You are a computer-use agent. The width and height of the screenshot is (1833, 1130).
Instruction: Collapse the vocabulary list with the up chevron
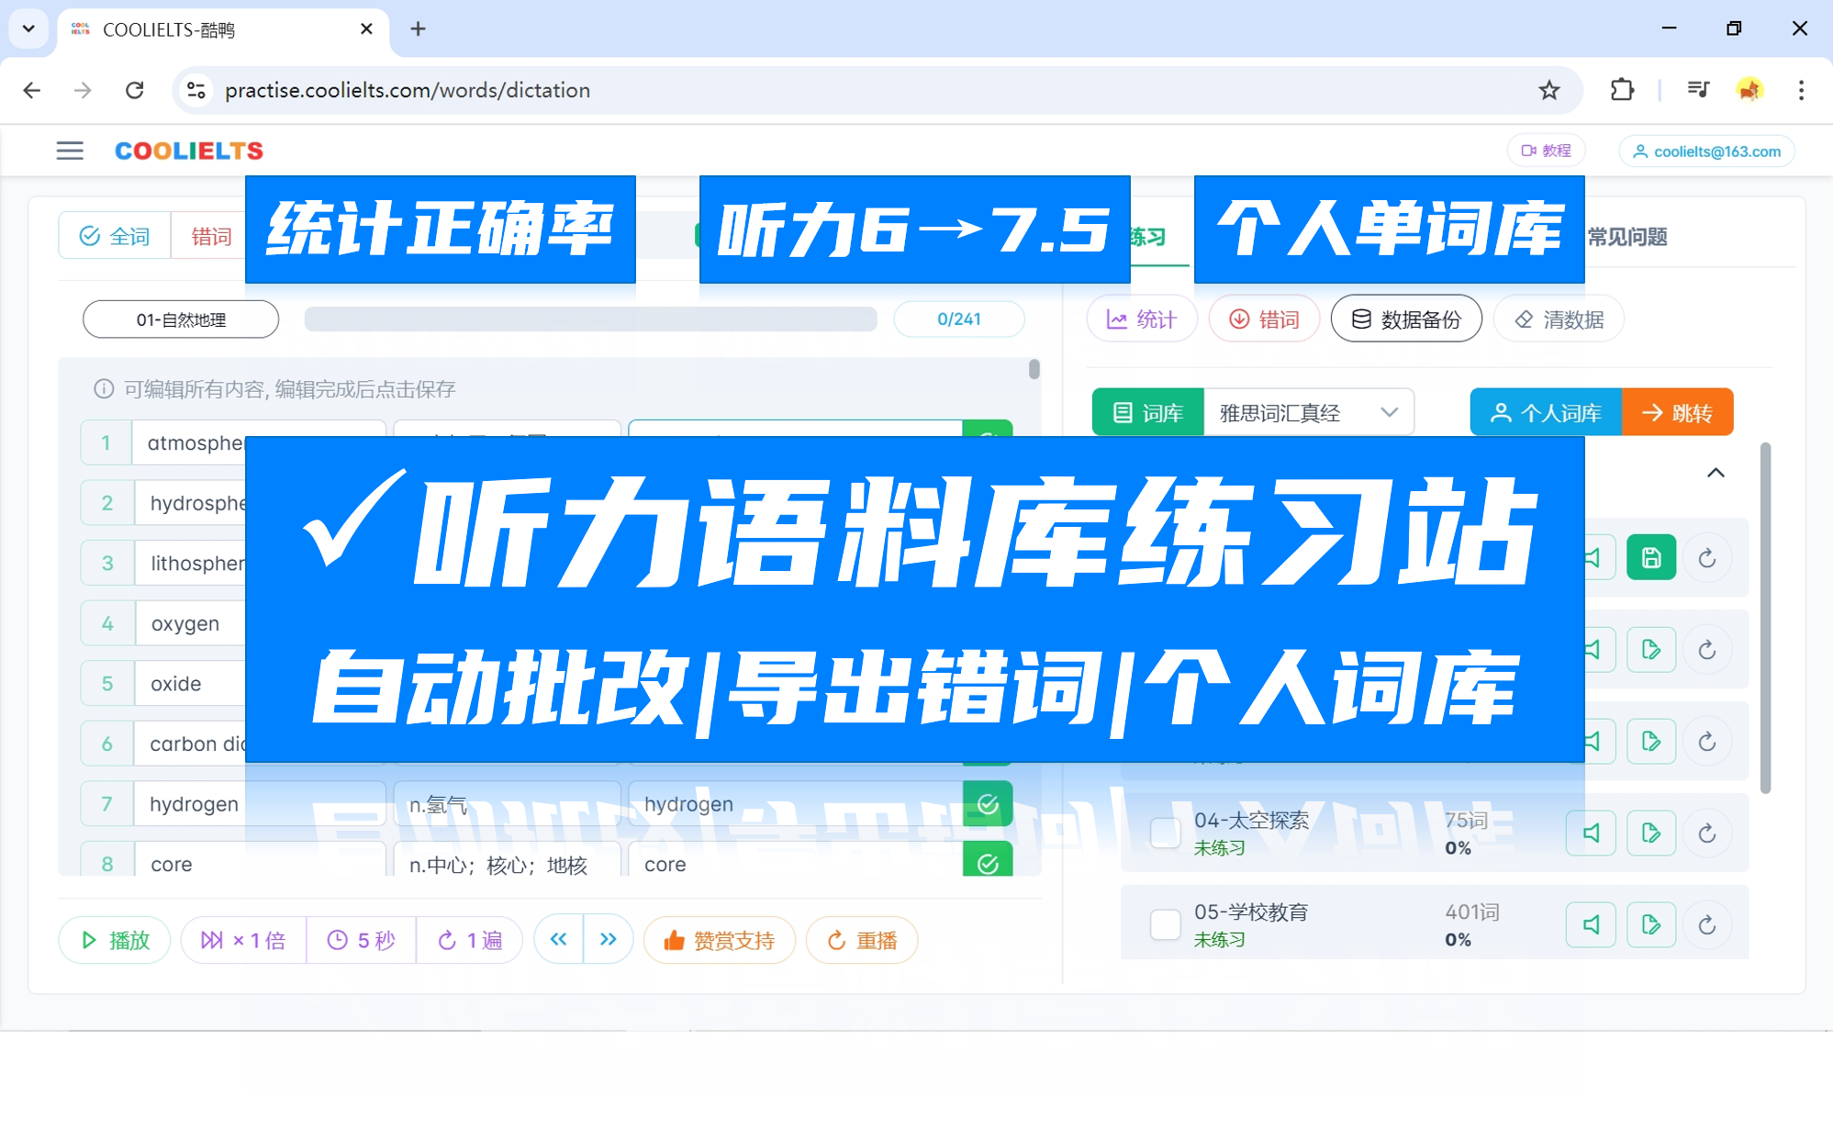(x=1716, y=473)
